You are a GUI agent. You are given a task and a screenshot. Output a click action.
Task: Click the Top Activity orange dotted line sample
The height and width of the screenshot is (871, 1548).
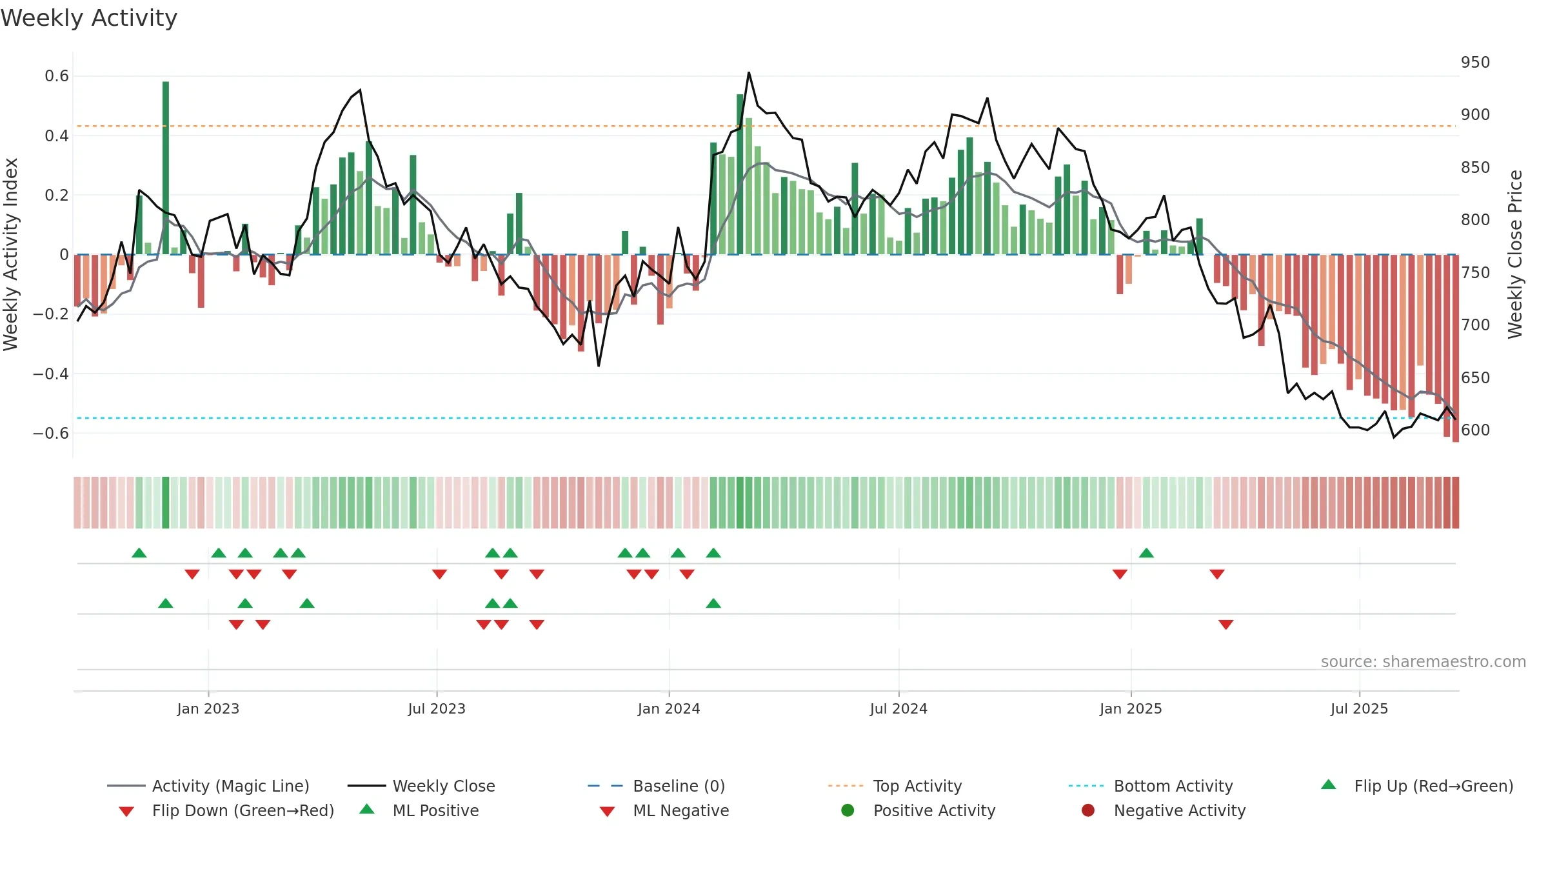pos(846,786)
